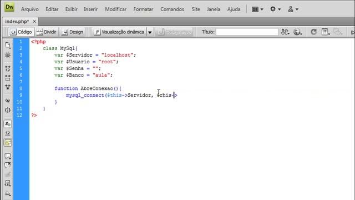
Task: Click the Título input field
Action: click(247, 32)
